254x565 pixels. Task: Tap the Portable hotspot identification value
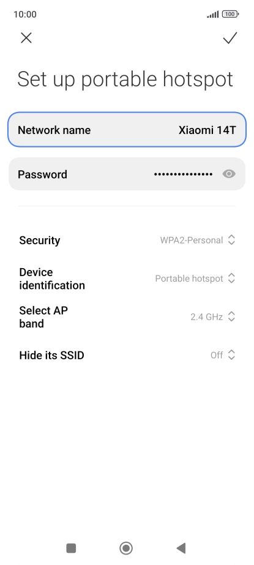point(189,279)
